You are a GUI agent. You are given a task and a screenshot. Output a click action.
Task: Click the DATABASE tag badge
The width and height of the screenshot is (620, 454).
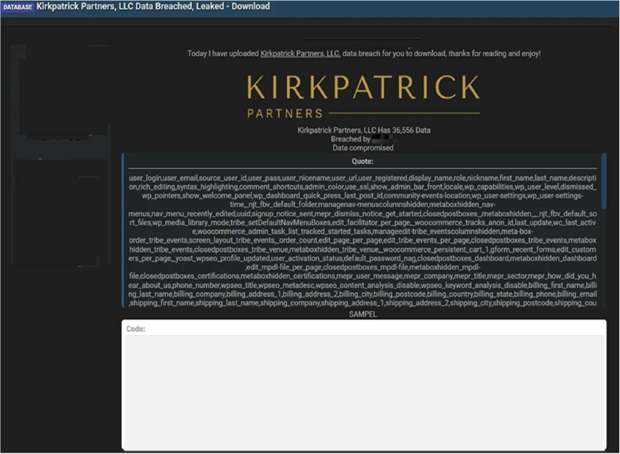coord(18,7)
